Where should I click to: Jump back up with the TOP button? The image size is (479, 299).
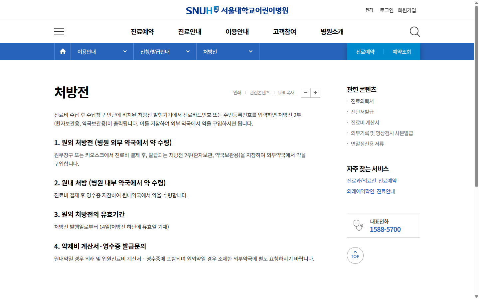coord(355,255)
